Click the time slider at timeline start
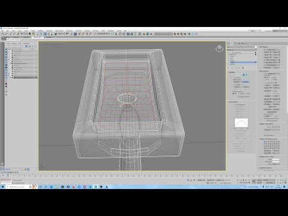Viewport: 288px width, 216px height. pyautogui.click(x=10, y=172)
